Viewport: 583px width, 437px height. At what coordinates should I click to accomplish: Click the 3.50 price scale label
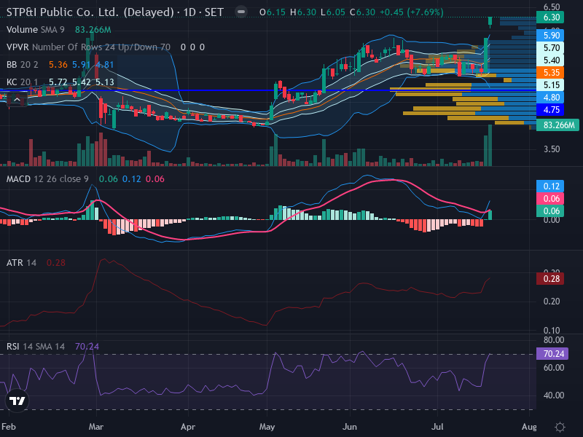click(x=552, y=149)
